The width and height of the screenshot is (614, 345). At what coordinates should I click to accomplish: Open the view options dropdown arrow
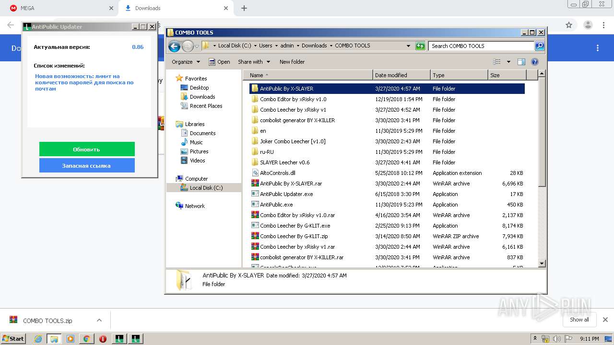(508, 62)
